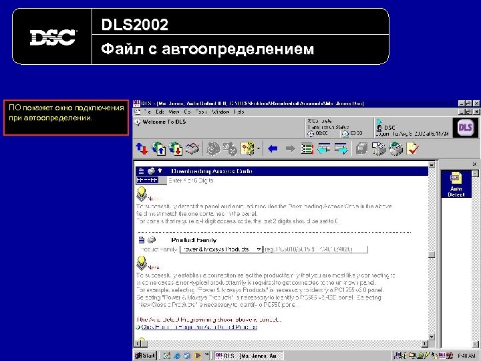This screenshot has width=481, height=361.
Task: Click the up arrow icon in Downloading Access Code header
Action: (160, 170)
